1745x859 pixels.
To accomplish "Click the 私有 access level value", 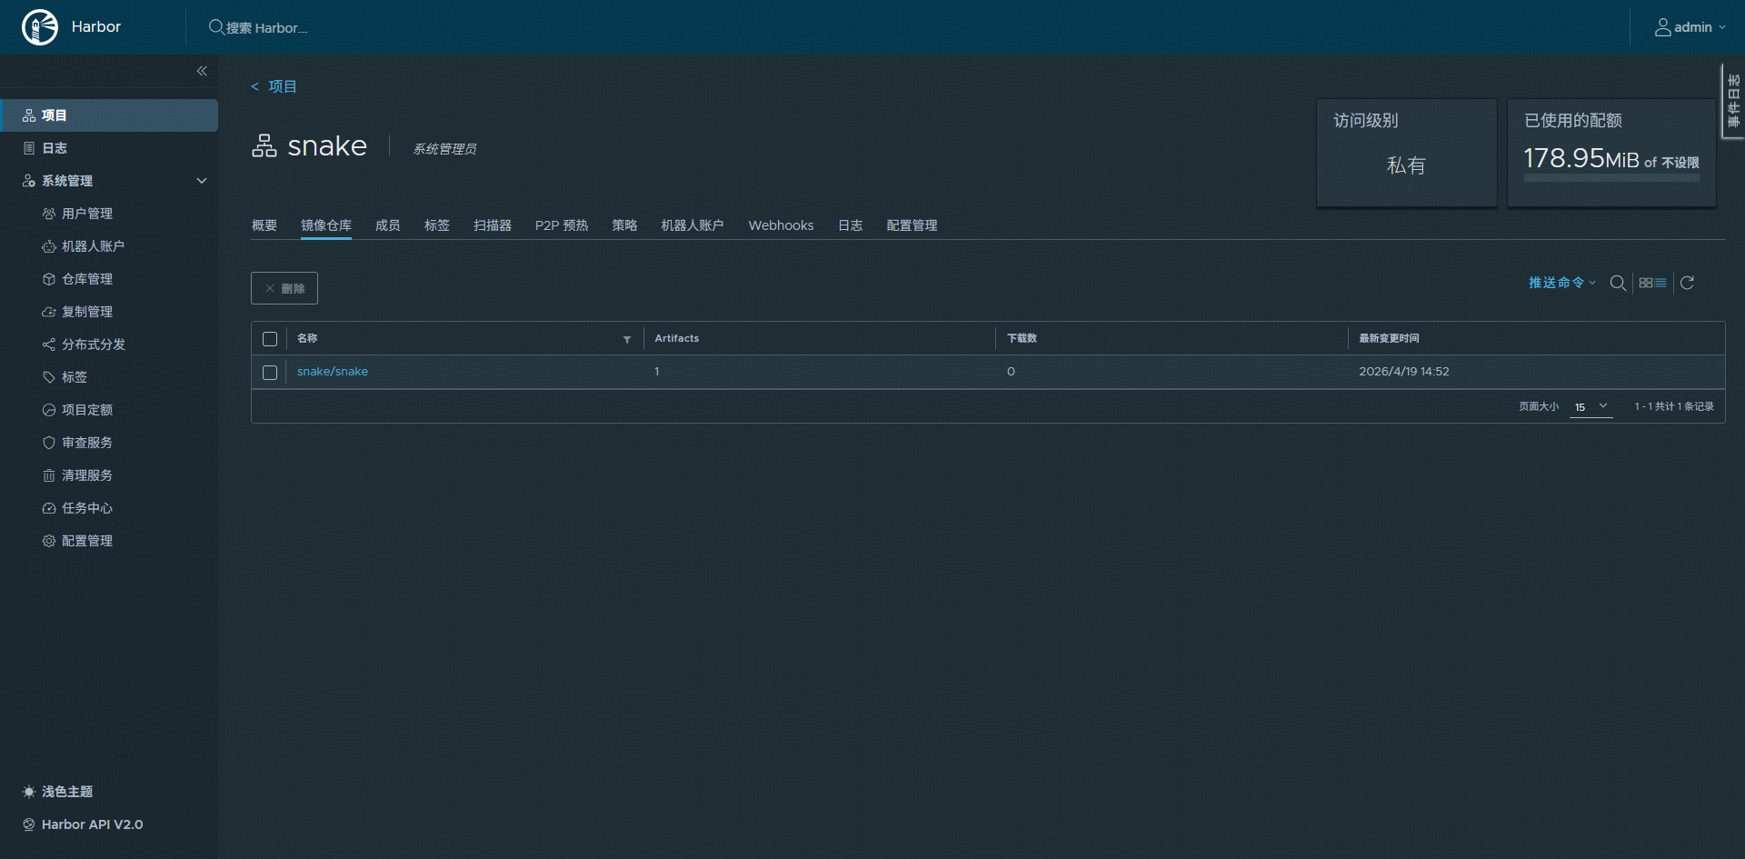I will [x=1406, y=165].
